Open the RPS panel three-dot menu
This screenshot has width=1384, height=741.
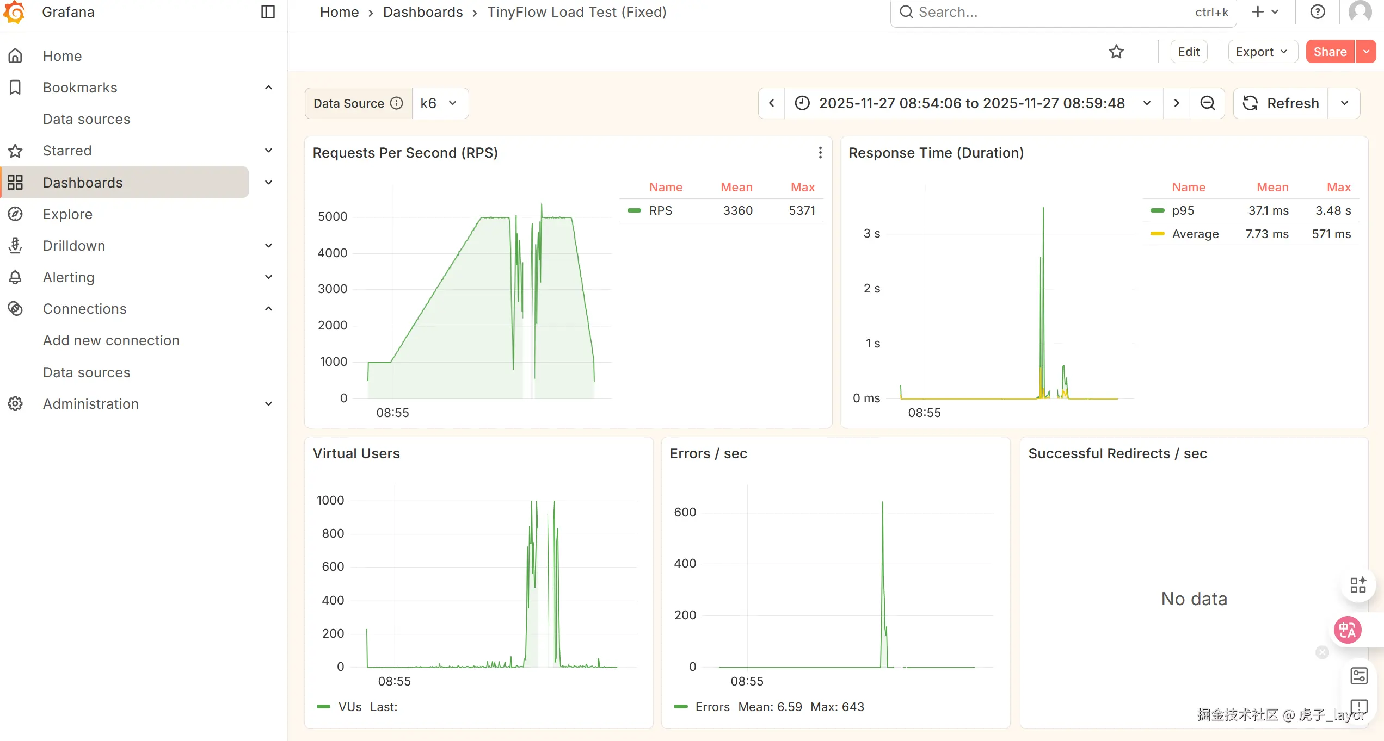pyautogui.click(x=820, y=153)
